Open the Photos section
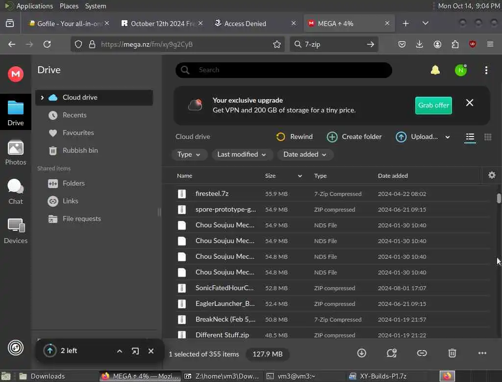 [x=15, y=153]
